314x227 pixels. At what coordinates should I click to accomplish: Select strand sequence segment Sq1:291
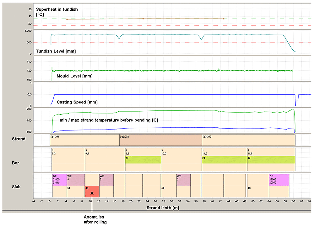(85, 140)
